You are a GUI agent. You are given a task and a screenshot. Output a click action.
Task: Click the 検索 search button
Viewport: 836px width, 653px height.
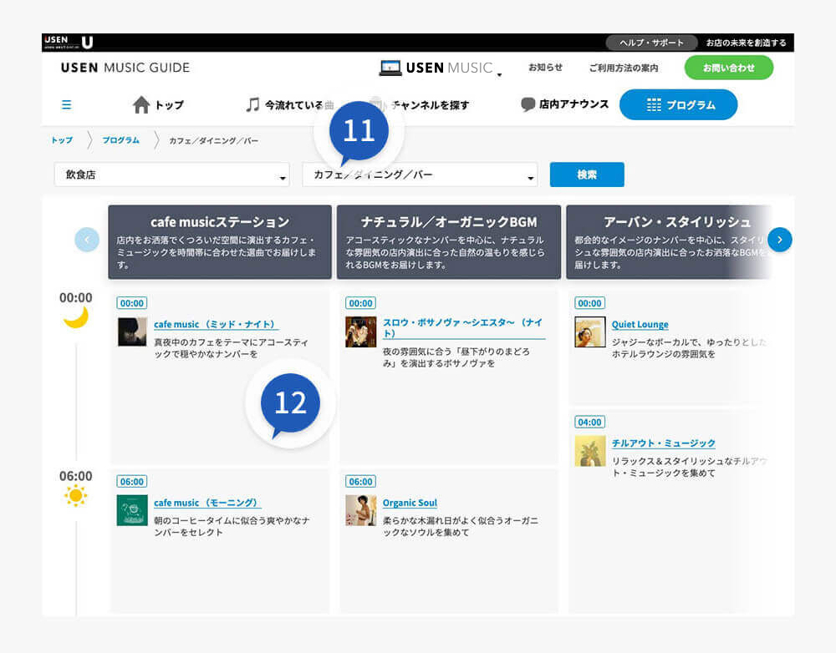(x=587, y=174)
